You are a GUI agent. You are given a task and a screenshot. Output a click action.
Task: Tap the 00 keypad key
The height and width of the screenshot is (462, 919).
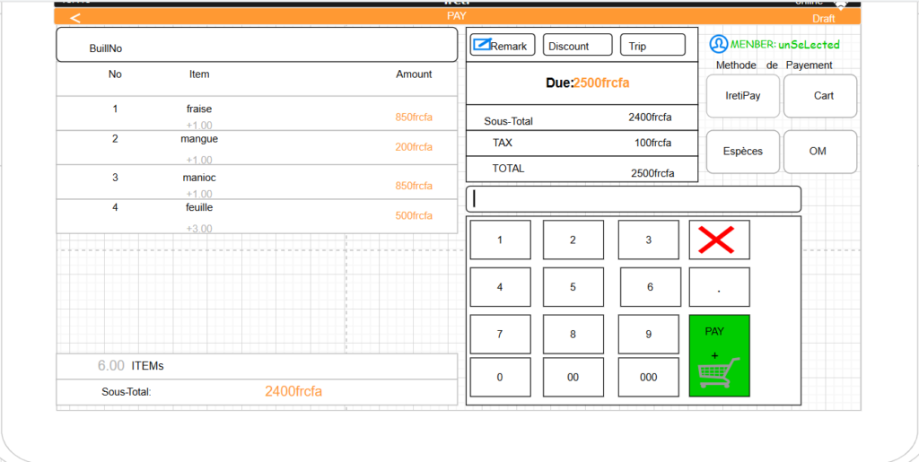[x=573, y=378]
